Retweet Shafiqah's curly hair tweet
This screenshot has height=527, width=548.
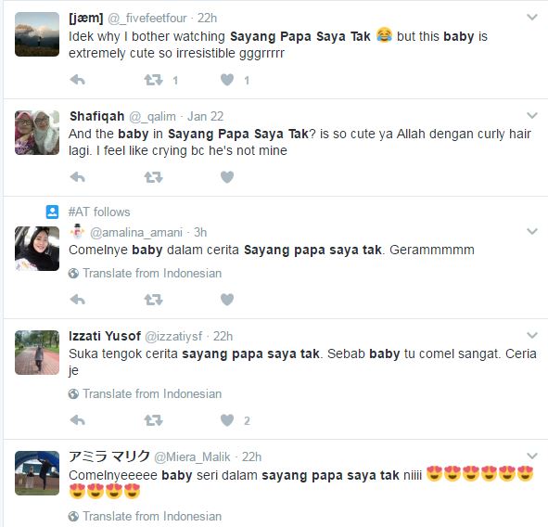[153, 177]
